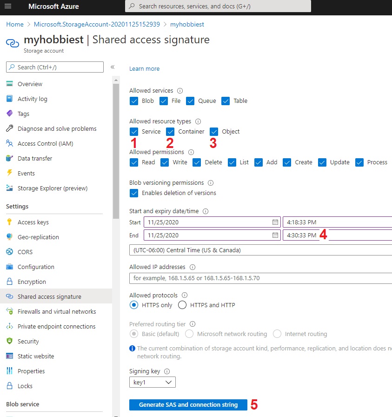Uncheck the Delete permission checkbox
The image size is (392, 417).
197,162
